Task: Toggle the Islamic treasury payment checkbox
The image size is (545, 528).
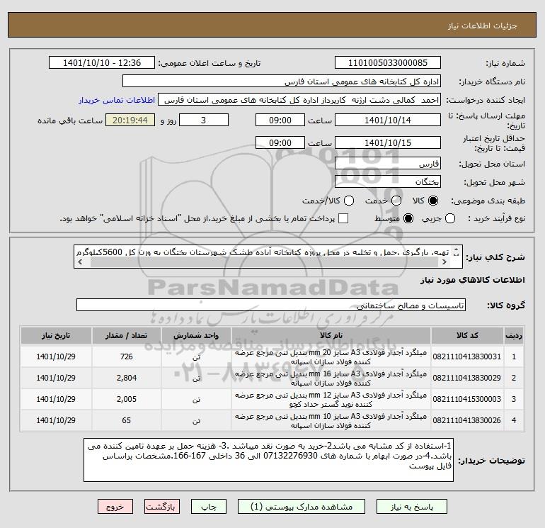Action: pyautogui.click(x=343, y=218)
